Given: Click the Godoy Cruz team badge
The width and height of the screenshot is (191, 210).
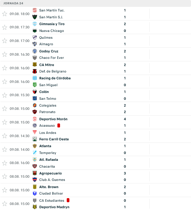Looking at the screenshot, I should click(x=35, y=51).
